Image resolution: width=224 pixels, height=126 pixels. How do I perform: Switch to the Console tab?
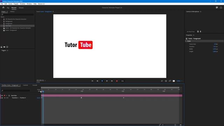click(x=35, y=85)
